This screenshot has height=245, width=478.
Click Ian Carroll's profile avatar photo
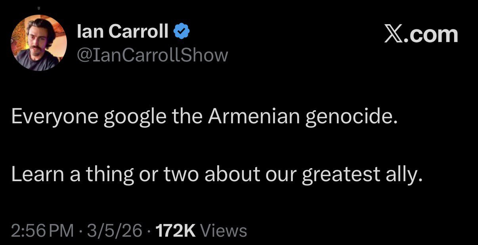[39, 43]
